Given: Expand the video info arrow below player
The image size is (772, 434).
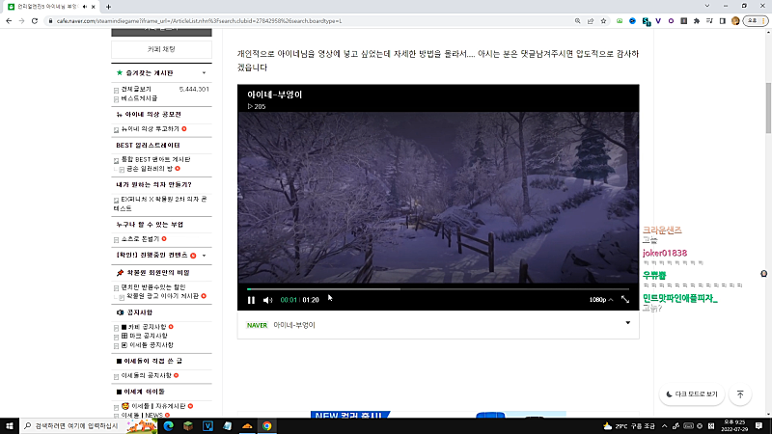Looking at the screenshot, I should 627,324.
